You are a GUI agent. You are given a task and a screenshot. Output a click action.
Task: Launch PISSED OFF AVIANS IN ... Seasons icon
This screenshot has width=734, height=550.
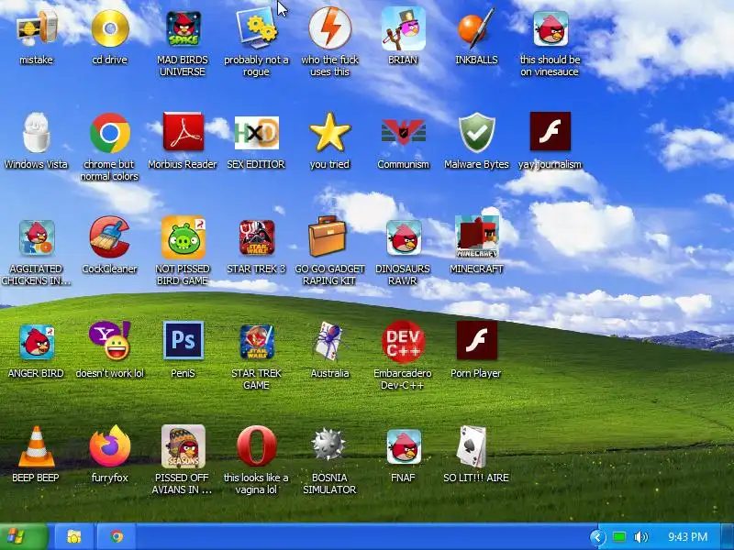183,446
